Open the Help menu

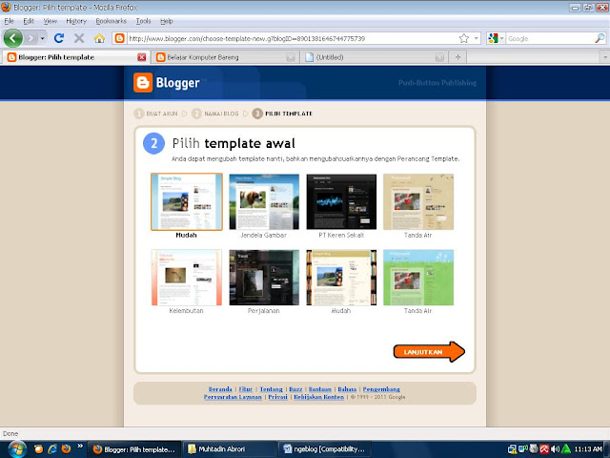point(167,21)
